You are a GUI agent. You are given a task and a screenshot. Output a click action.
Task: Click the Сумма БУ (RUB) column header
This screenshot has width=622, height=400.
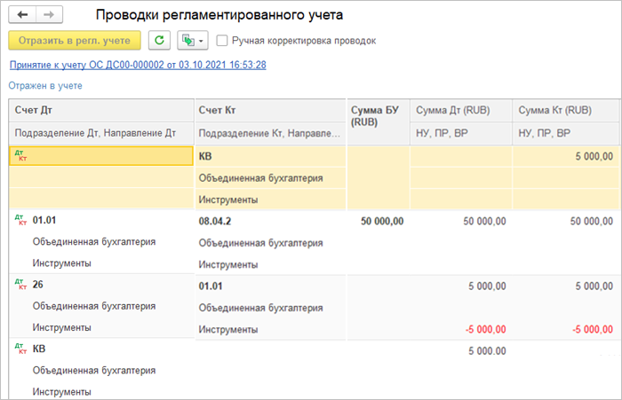378,115
